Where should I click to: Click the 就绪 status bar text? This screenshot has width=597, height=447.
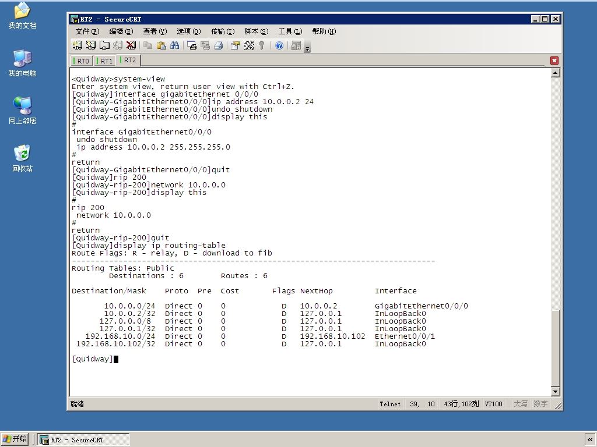click(x=77, y=404)
